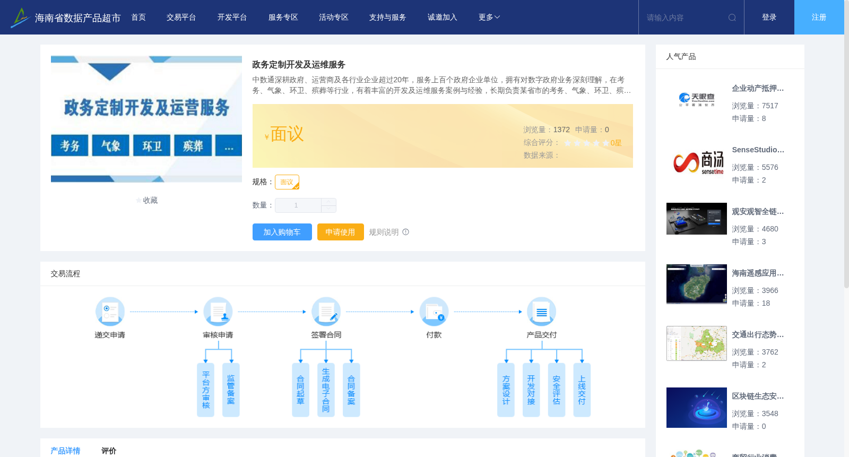Click 海南省数据产品超市 site title
The image size is (849, 457).
77,18
